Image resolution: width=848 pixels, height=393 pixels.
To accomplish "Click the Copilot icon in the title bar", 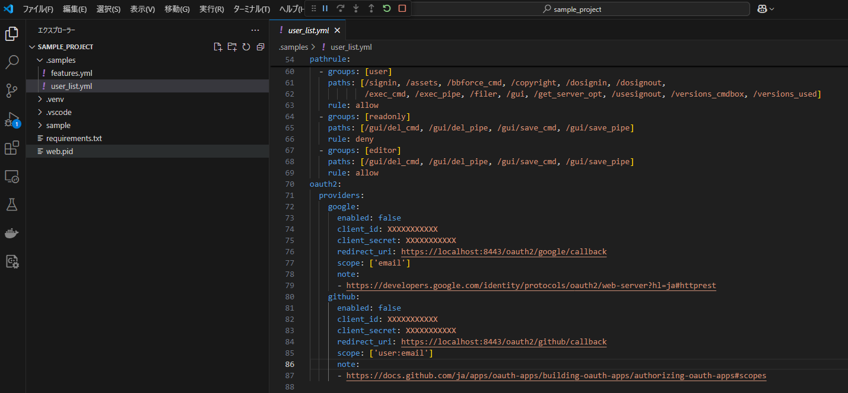I will pyautogui.click(x=762, y=9).
